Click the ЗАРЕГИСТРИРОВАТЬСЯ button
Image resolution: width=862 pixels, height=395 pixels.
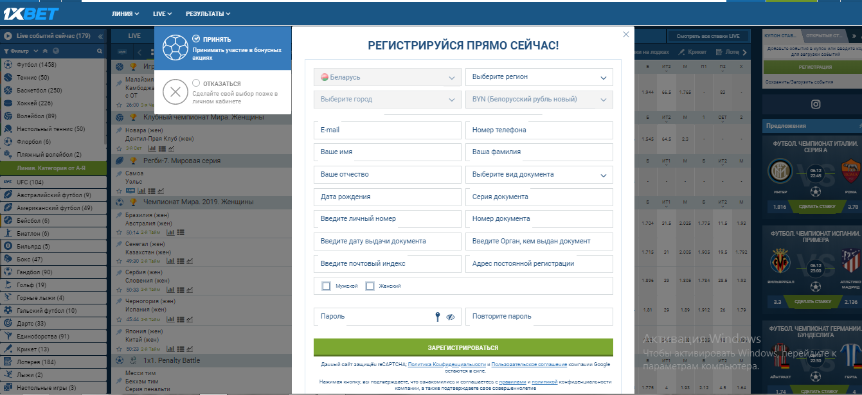[463, 347]
